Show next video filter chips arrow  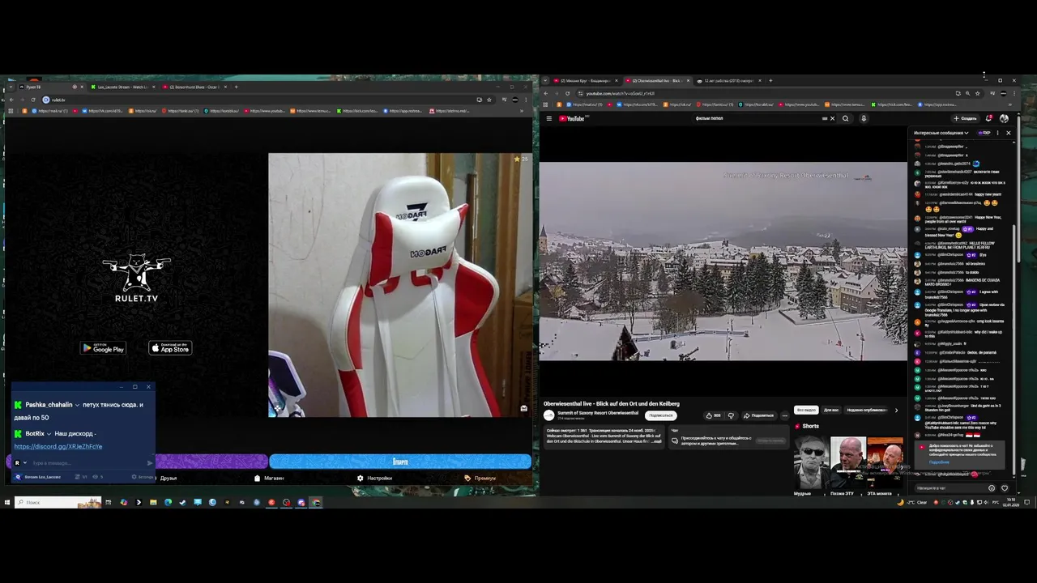896,410
